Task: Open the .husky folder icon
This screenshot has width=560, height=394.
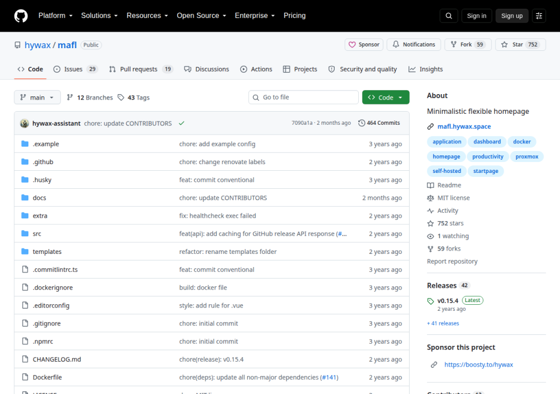Action: point(25,179)
